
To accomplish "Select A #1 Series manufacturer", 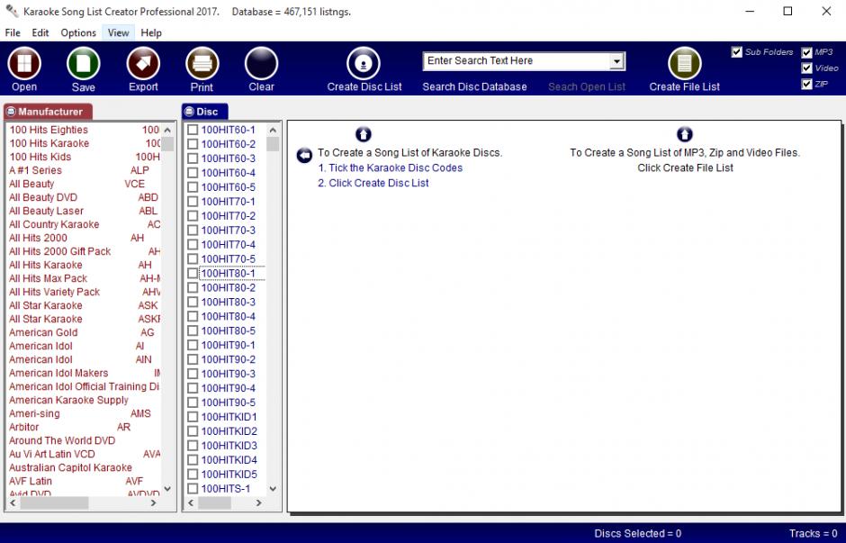I will pyautogui.click(x=85, y=170).
